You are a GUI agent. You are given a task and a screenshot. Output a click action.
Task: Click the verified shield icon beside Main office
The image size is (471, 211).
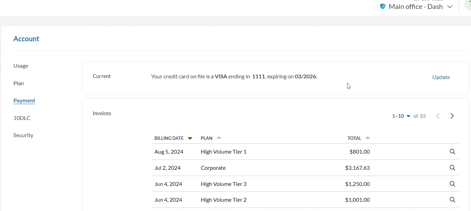(383, 7)
